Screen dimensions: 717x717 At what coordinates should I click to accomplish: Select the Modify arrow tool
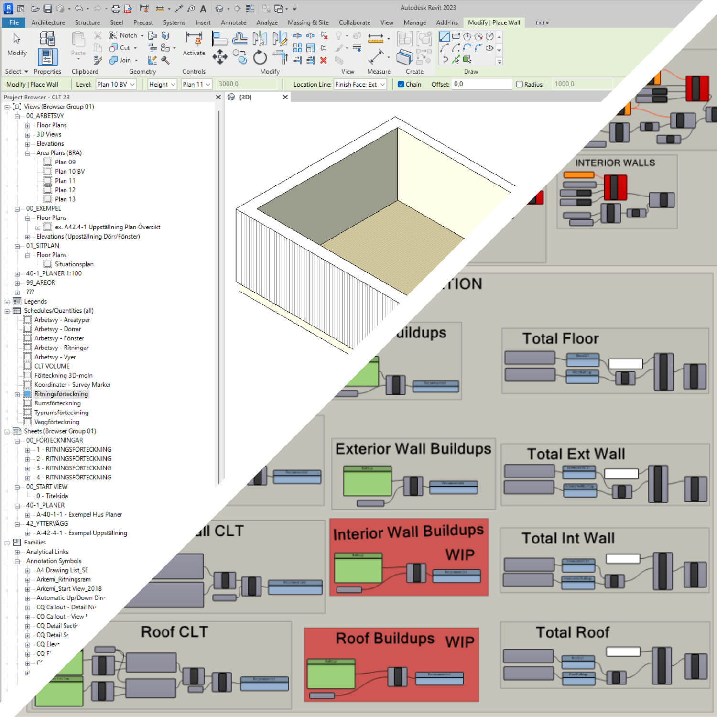click(x=17, y=39)
